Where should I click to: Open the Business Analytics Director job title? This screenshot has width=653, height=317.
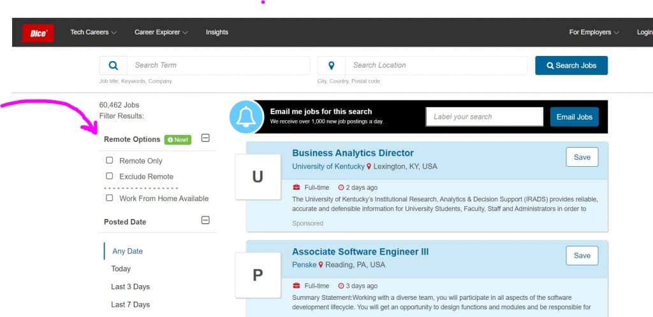pyautogui.click(x=353, y=153)
